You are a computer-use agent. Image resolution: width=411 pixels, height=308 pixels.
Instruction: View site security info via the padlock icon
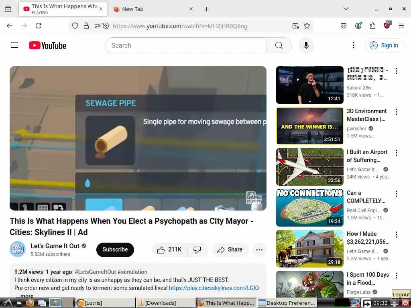point(86,26)
